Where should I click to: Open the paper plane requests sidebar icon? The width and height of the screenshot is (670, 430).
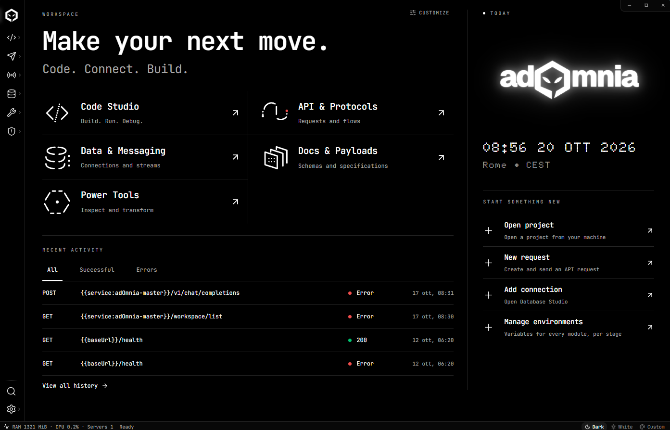pos(12,56)
